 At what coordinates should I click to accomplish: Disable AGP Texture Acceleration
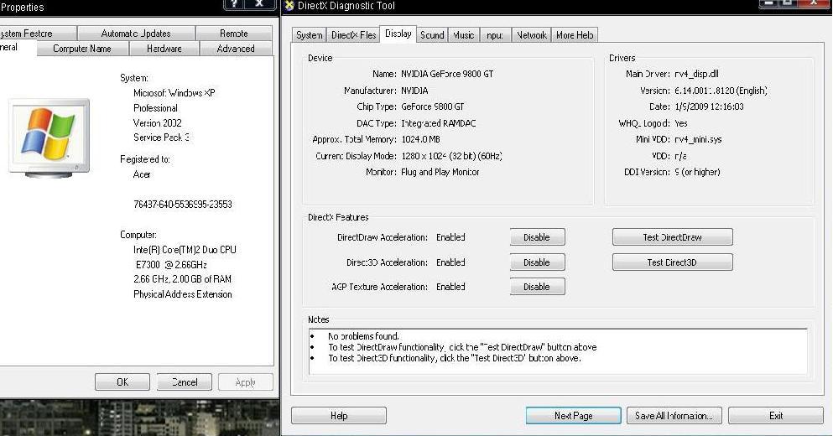click(537, 287)
